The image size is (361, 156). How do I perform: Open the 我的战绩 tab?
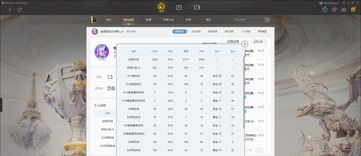coord(128,20)
